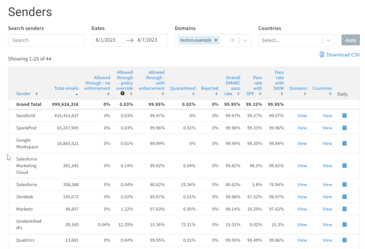This screenshot has height=249, width=365.
Task: Click the Showing 1-25 of 44 text
Action: (30, 59)
